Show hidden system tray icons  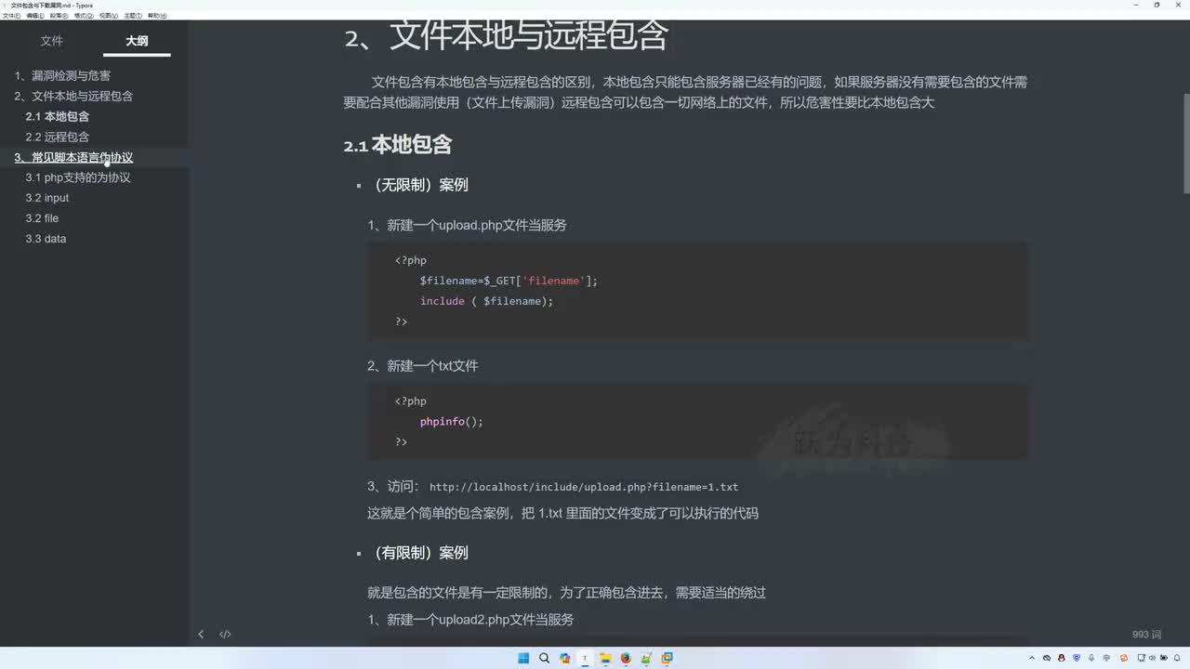pyautogui.click(x=1032, y=658)
